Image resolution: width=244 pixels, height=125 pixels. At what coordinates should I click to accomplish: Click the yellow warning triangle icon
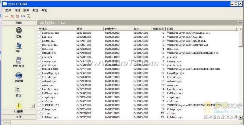[19, 105]
